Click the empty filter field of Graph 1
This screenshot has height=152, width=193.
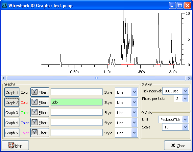tap(76, 92)
